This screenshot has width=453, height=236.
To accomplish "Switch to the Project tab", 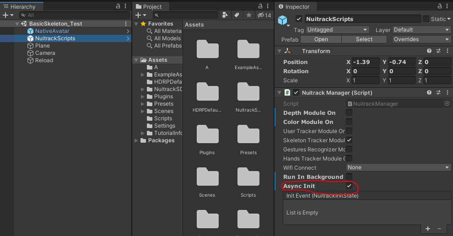I will tap(150, 6).
